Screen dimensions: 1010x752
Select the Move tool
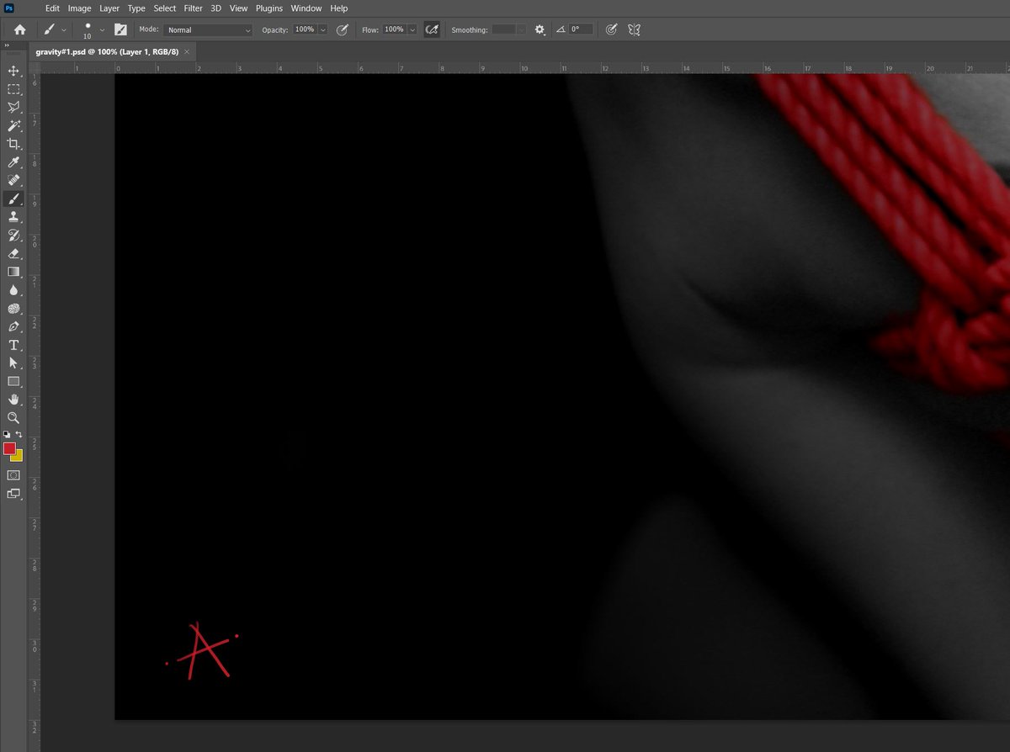pyautogui.click(x=13, y=71)
